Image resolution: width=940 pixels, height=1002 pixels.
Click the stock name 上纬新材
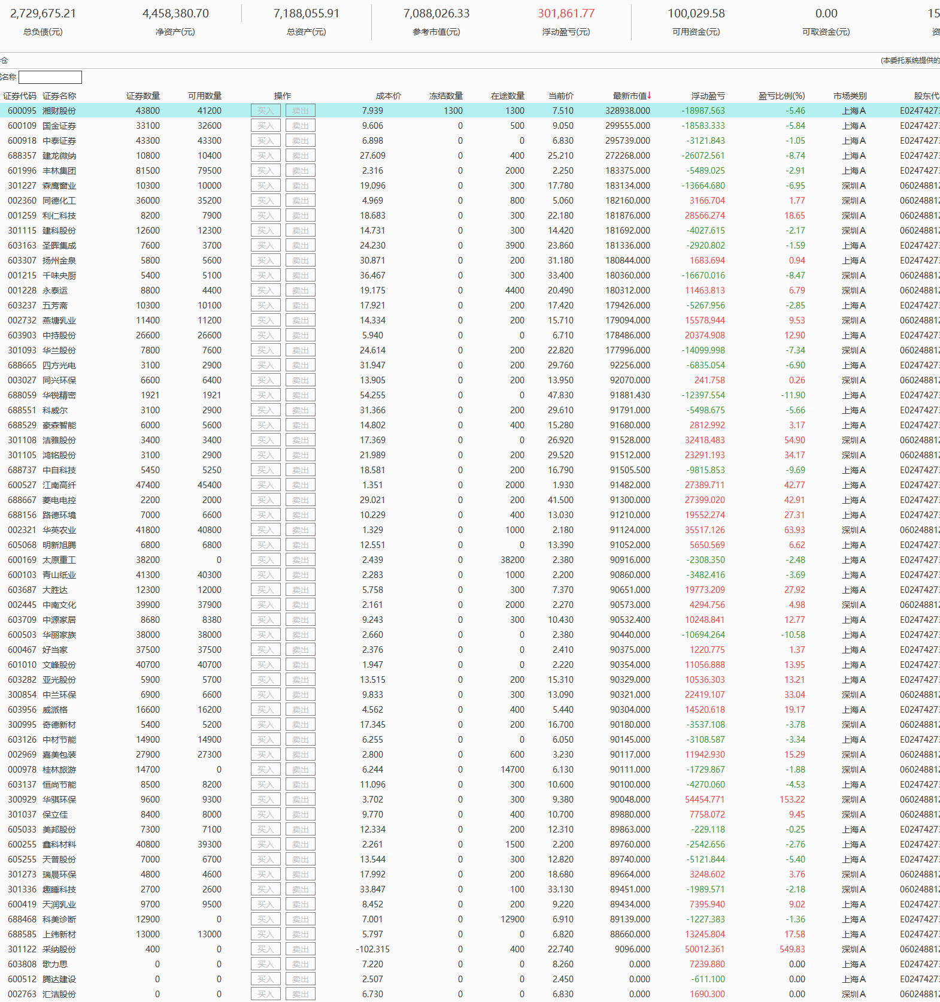pyautogui.click(x=59, y=934)
